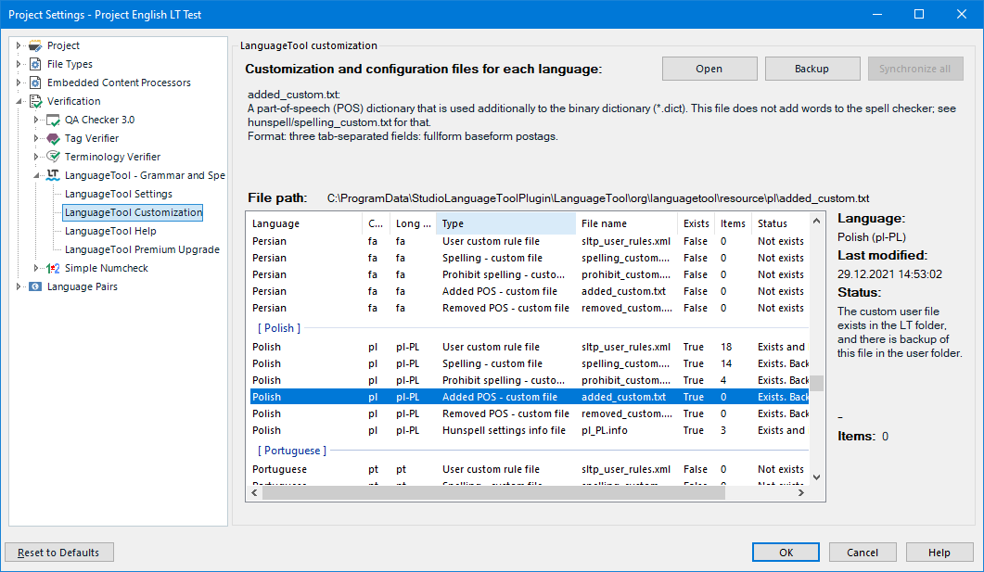Sort list by Type column header

(505, 223)
